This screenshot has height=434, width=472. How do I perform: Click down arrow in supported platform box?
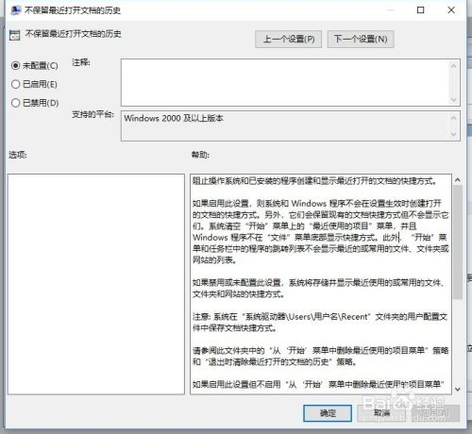click(x=453, y=134)
